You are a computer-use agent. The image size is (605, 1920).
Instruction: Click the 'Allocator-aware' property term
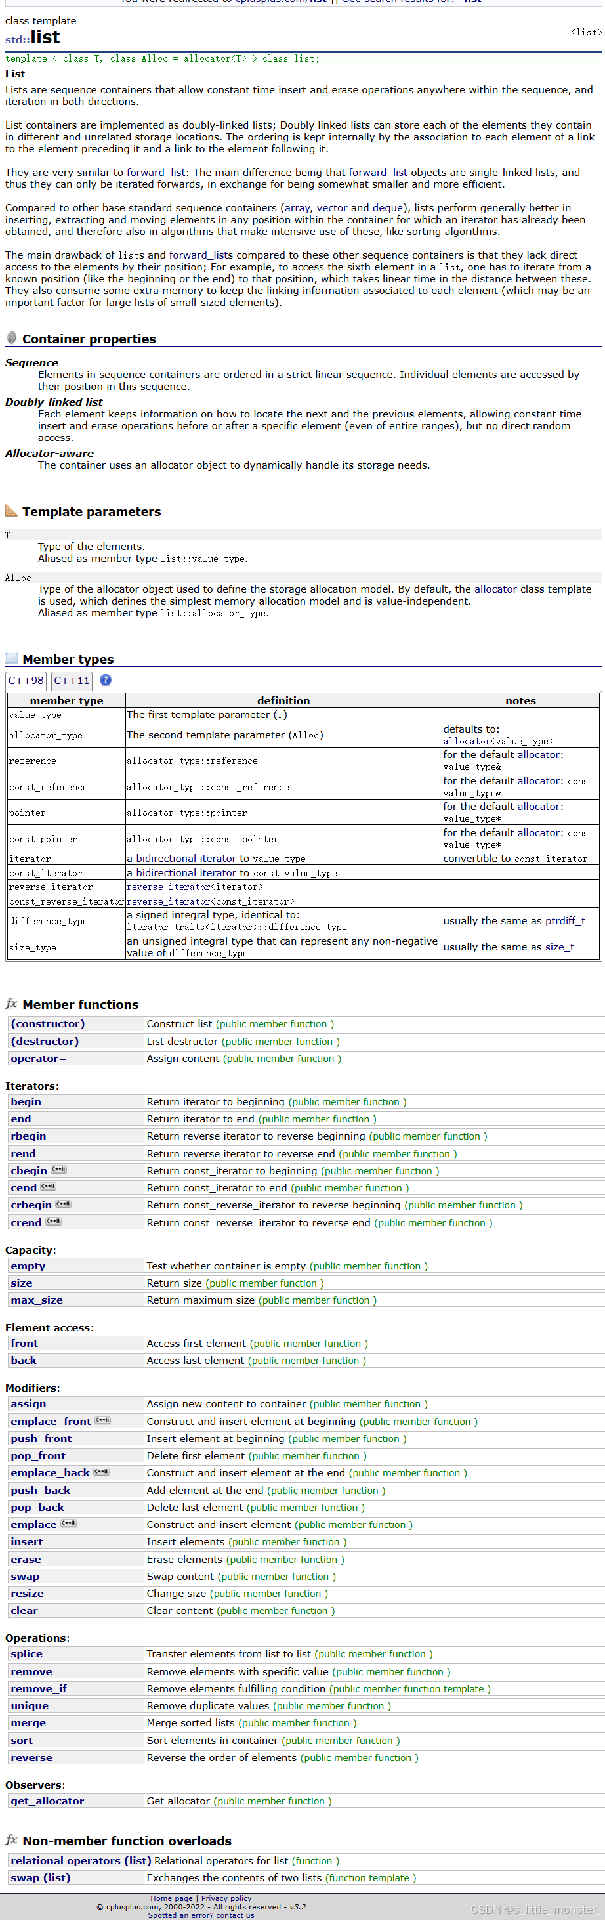[49, 453]
